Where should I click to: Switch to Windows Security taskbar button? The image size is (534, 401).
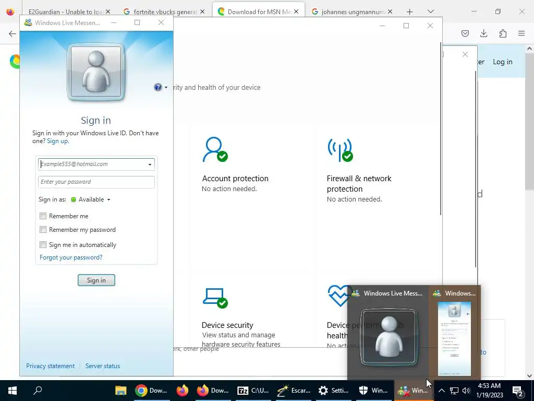coord(373,391)
